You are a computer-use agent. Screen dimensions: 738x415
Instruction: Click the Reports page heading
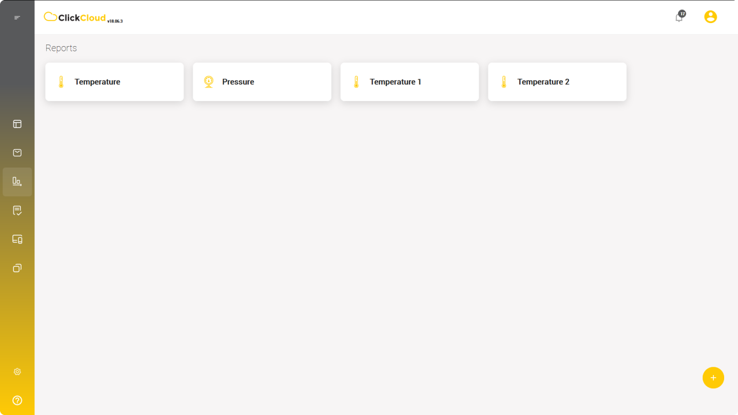coord(61,48)
